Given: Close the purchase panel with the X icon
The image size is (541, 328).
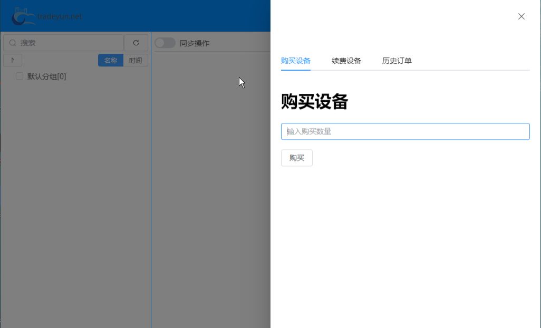Looking at the screenshot, I should coord(521,16).
